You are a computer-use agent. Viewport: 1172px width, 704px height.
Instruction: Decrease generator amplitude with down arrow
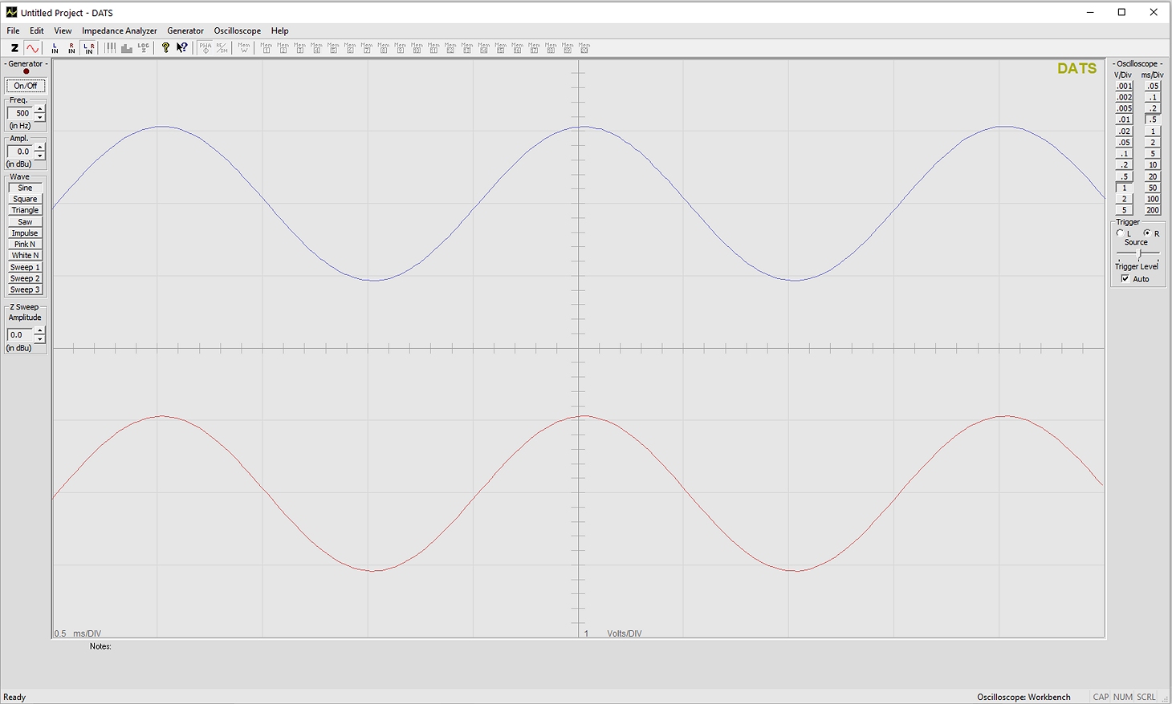39,156
